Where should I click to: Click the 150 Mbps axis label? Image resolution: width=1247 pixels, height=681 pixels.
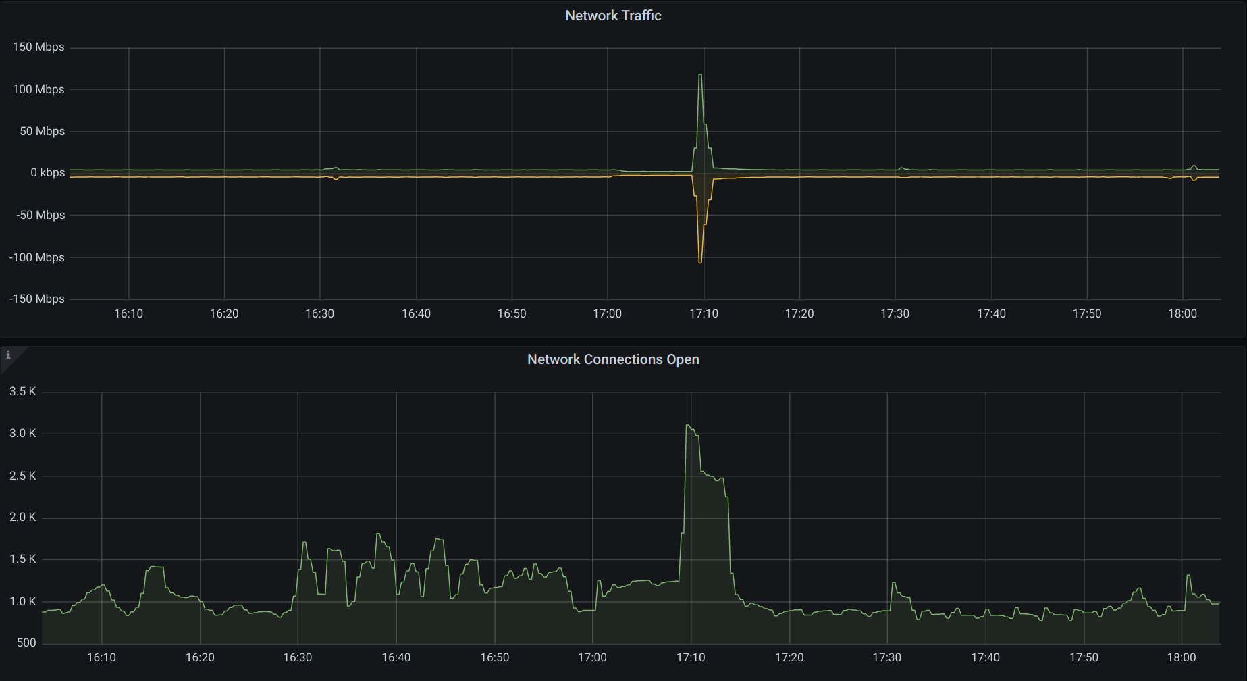[x=38, y=47]
